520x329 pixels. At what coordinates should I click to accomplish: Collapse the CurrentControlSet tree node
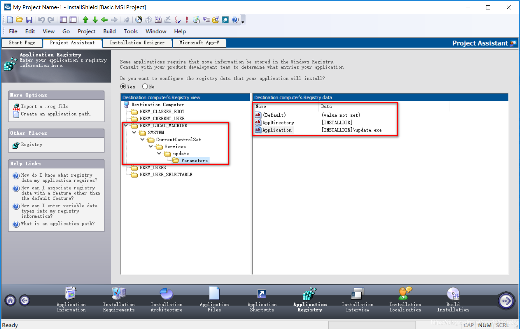(x=142, y=140)
